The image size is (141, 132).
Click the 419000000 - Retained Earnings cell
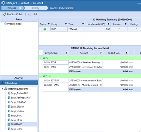point(86,62)
